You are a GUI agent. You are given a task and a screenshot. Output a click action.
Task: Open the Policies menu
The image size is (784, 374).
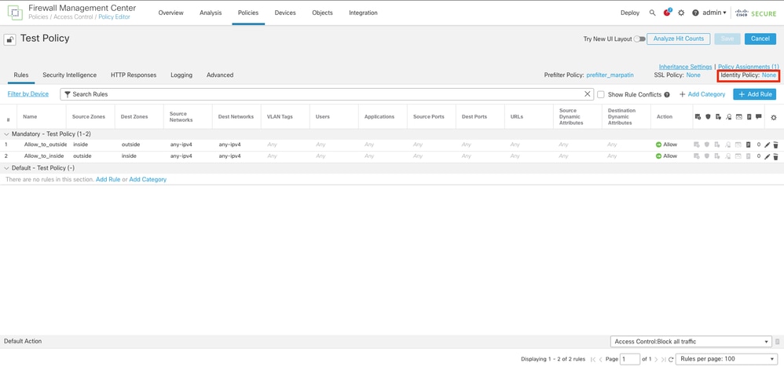pyautogui.click(x=248, y=13)
